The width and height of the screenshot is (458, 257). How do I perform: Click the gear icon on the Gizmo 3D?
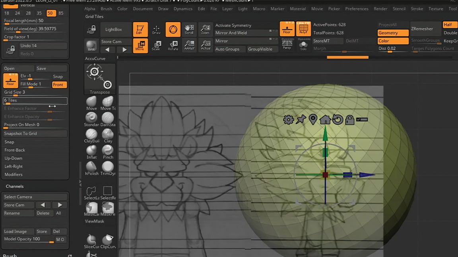coord(288,119)
